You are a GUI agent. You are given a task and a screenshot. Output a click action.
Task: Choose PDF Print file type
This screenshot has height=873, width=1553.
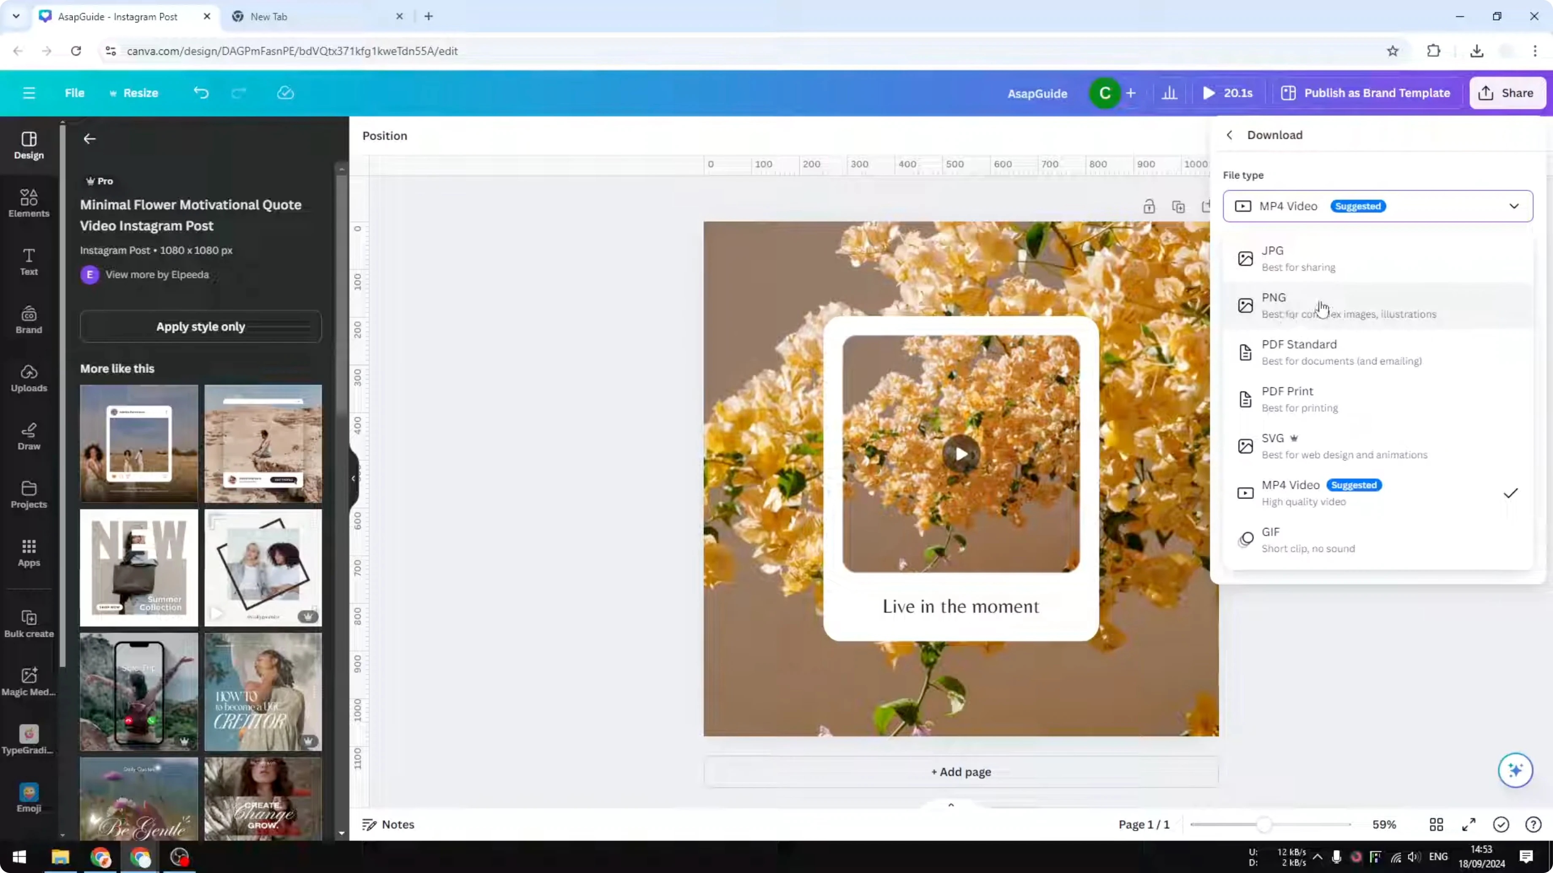(1377, 399)
